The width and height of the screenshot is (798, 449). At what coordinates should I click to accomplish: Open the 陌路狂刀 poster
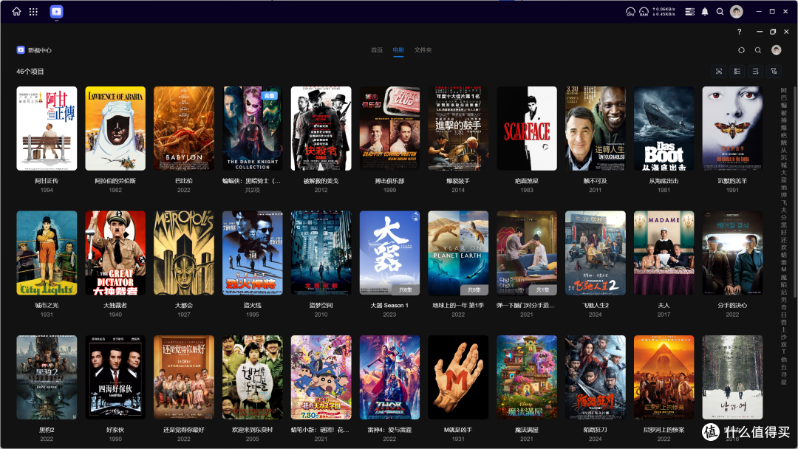point(596,377)
